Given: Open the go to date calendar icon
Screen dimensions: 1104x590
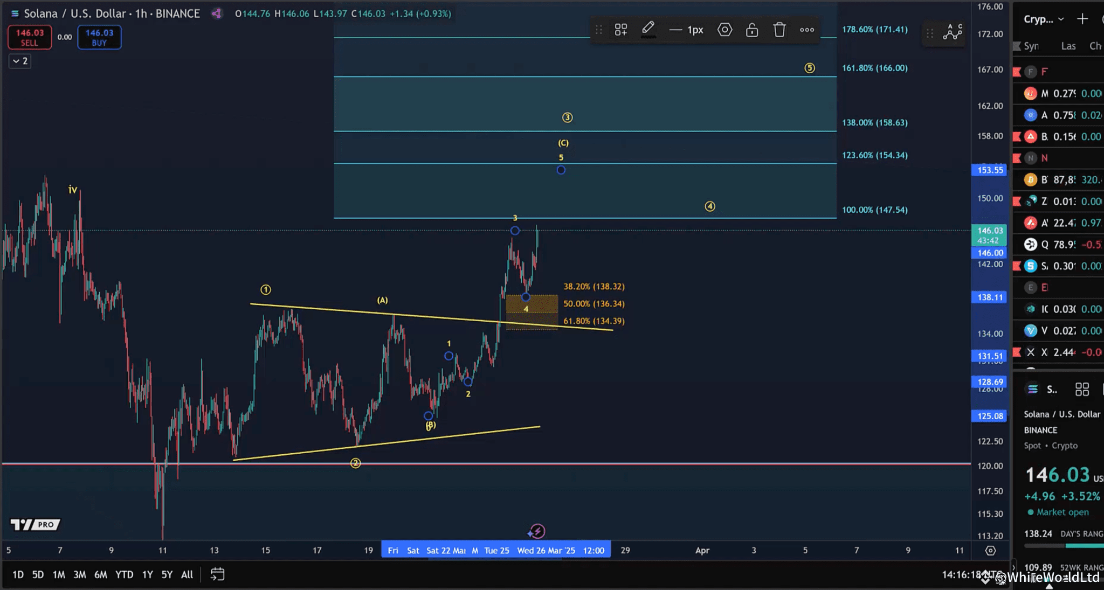Looking at the screenshot, I should click(217, 574).
